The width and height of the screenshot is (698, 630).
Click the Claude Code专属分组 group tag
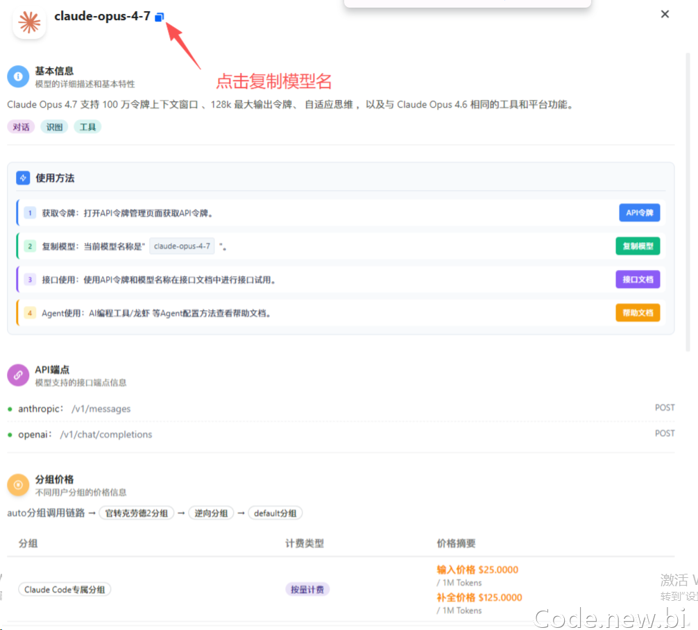65,590
